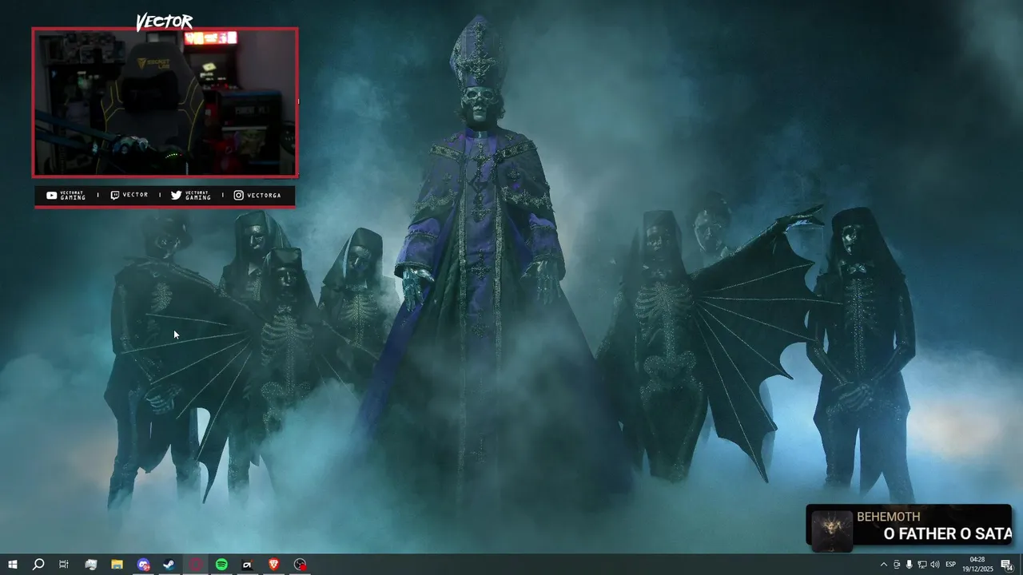Screen dimensions: 1023x575
Task: Open the clock showing 04:28
Action: [x=977, y=565]
